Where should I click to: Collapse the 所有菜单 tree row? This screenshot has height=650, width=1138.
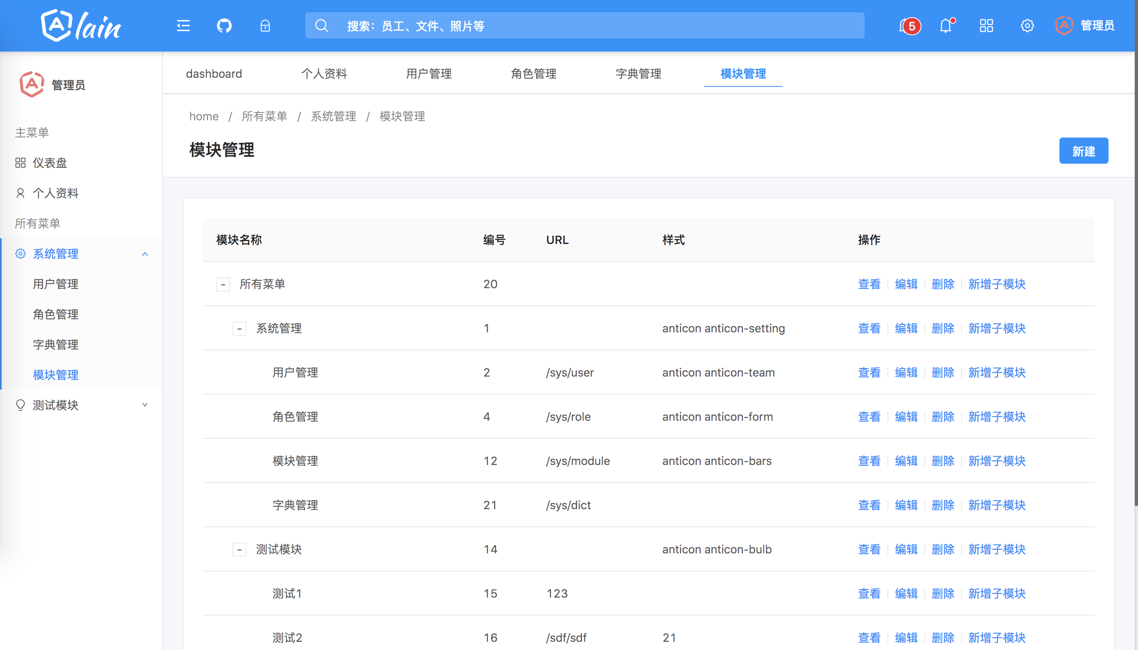(x=223, y=284)
